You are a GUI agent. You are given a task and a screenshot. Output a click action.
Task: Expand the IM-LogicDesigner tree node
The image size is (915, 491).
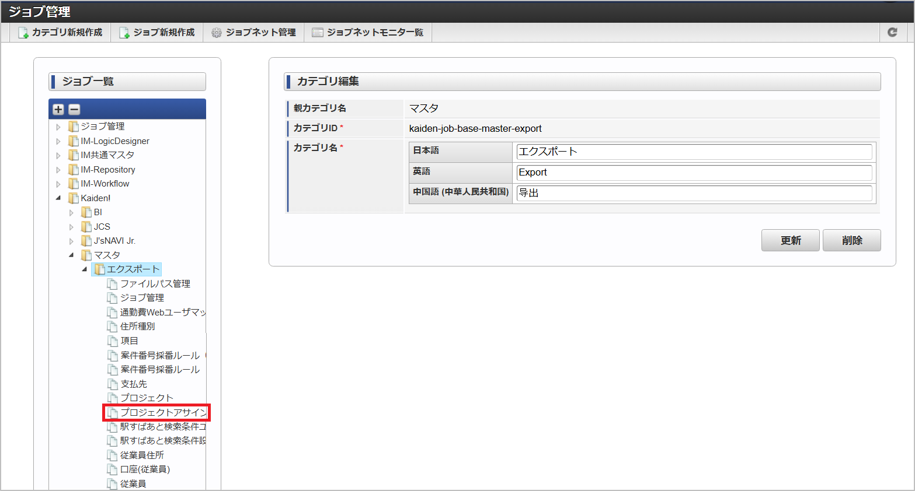coord(58,141)
